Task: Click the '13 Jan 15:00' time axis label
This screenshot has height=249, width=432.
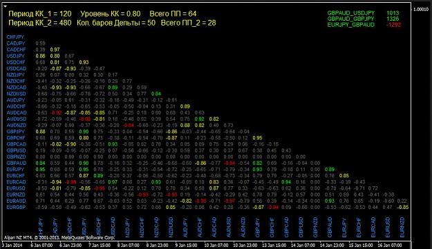Action: 274,245
